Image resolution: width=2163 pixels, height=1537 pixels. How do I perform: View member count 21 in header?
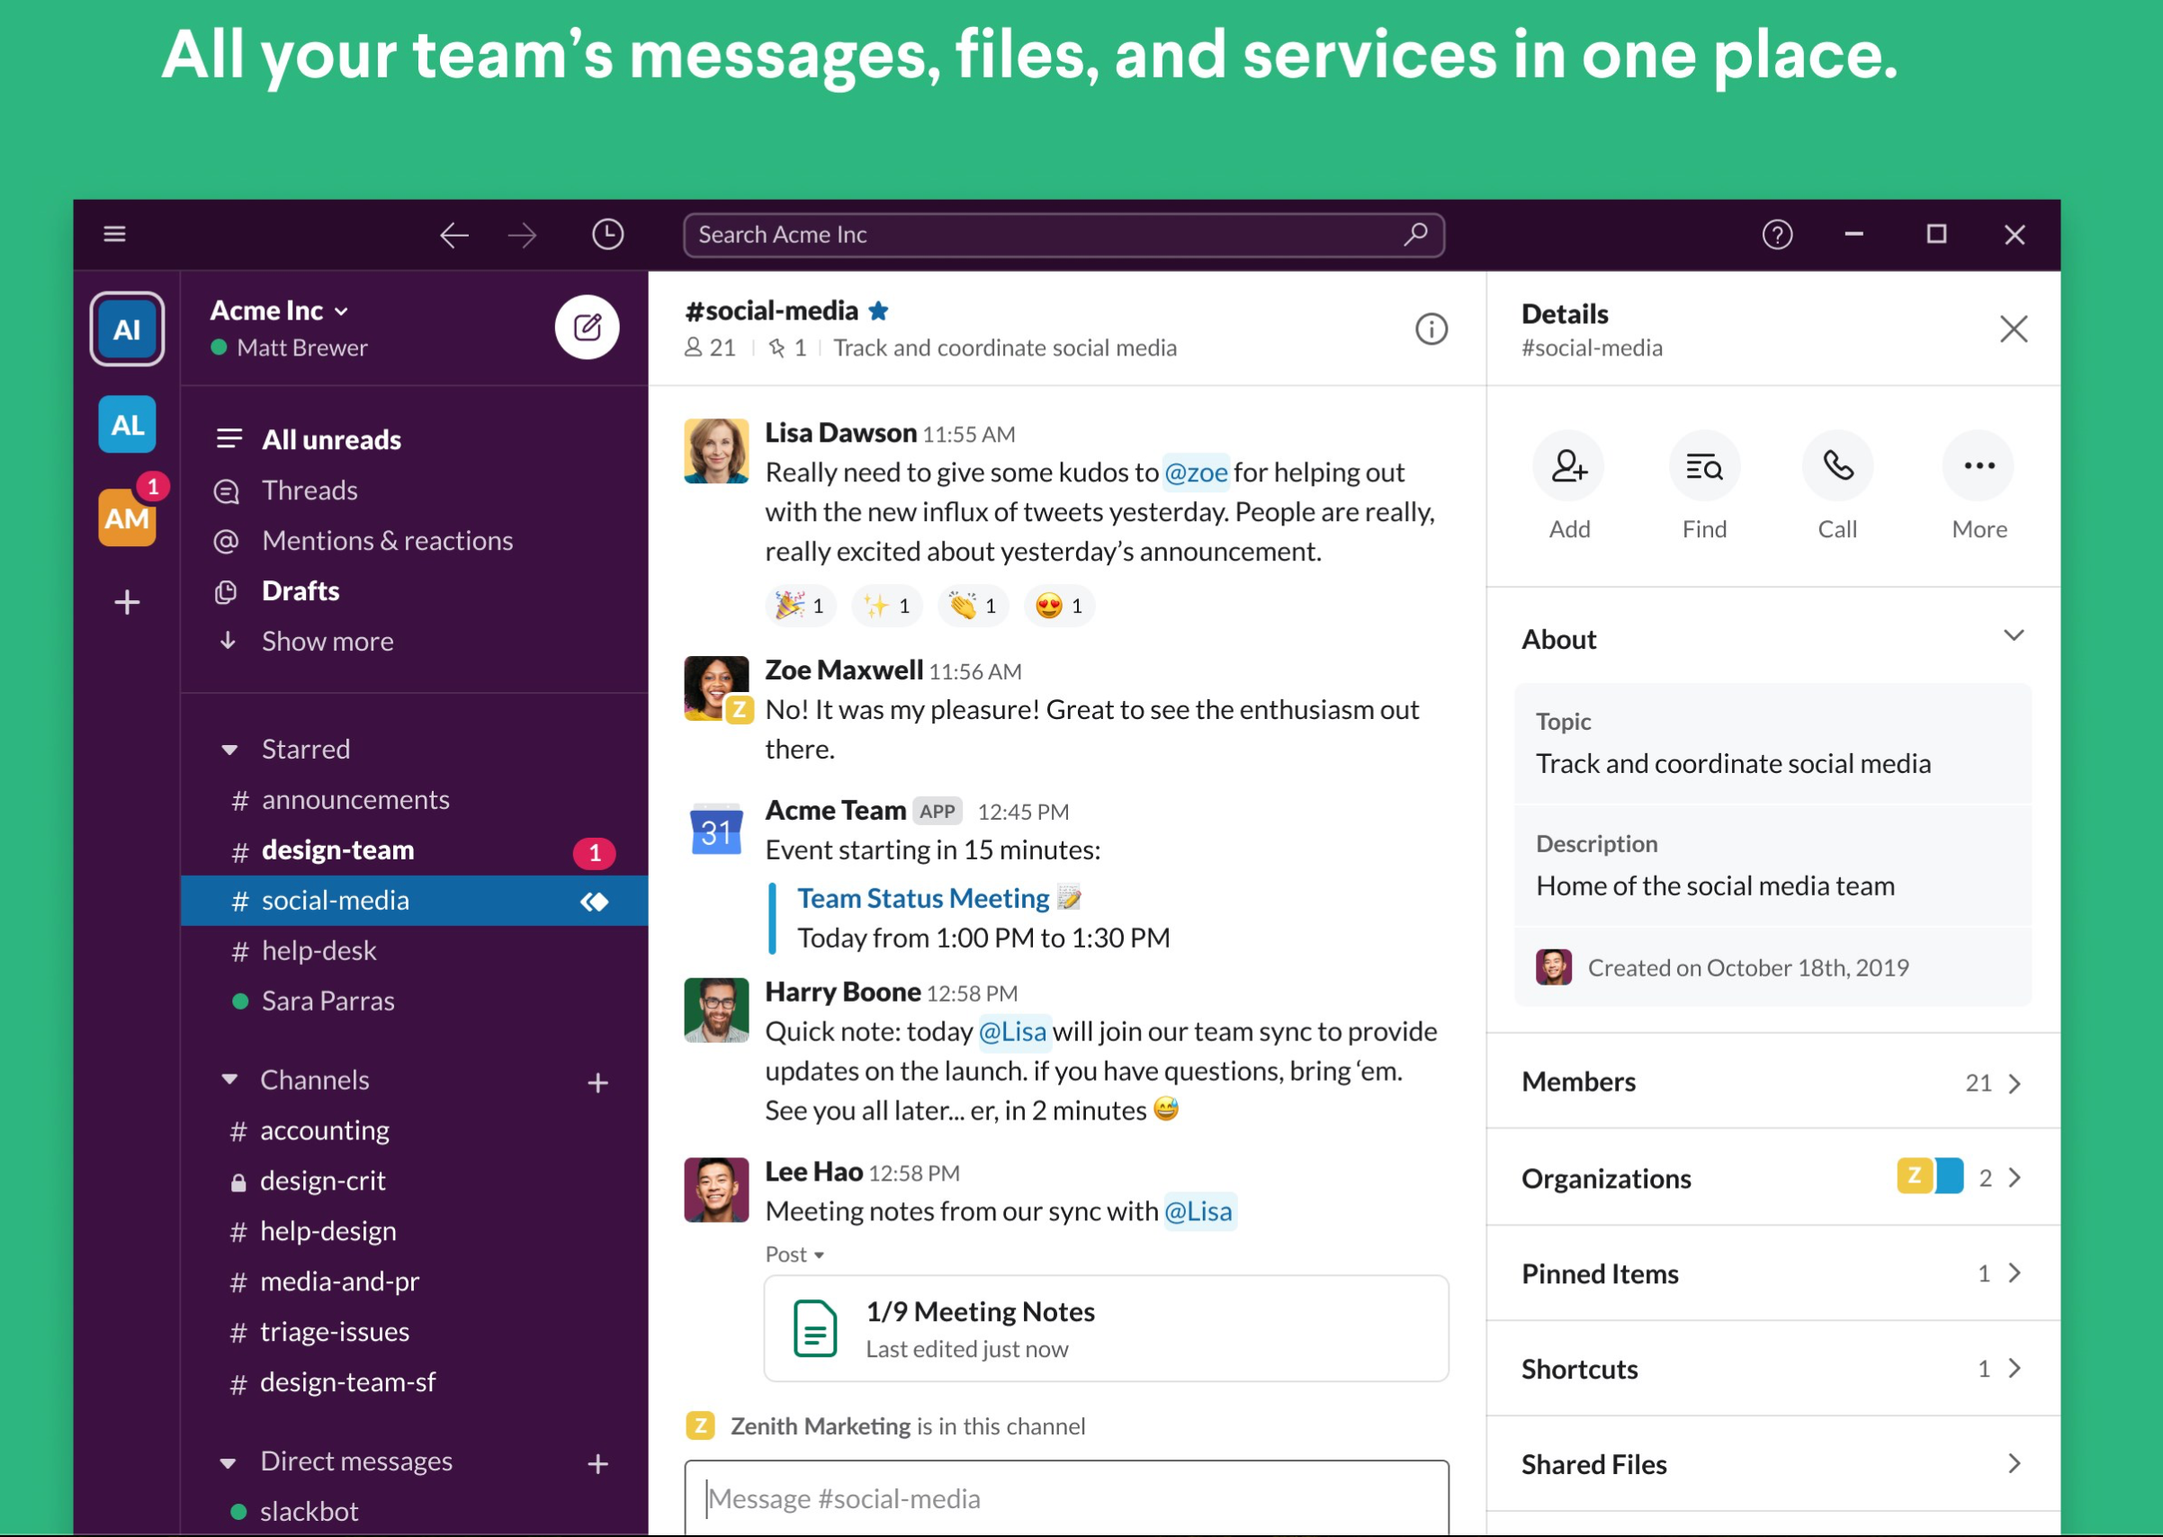[x=710, y=348]
